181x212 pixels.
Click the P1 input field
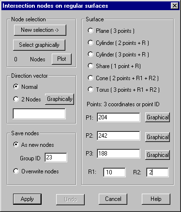[x=119, y=117]
